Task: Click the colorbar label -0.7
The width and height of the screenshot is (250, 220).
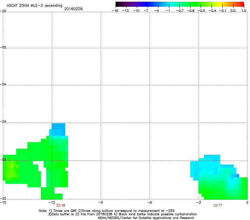Action: [180, 11]
